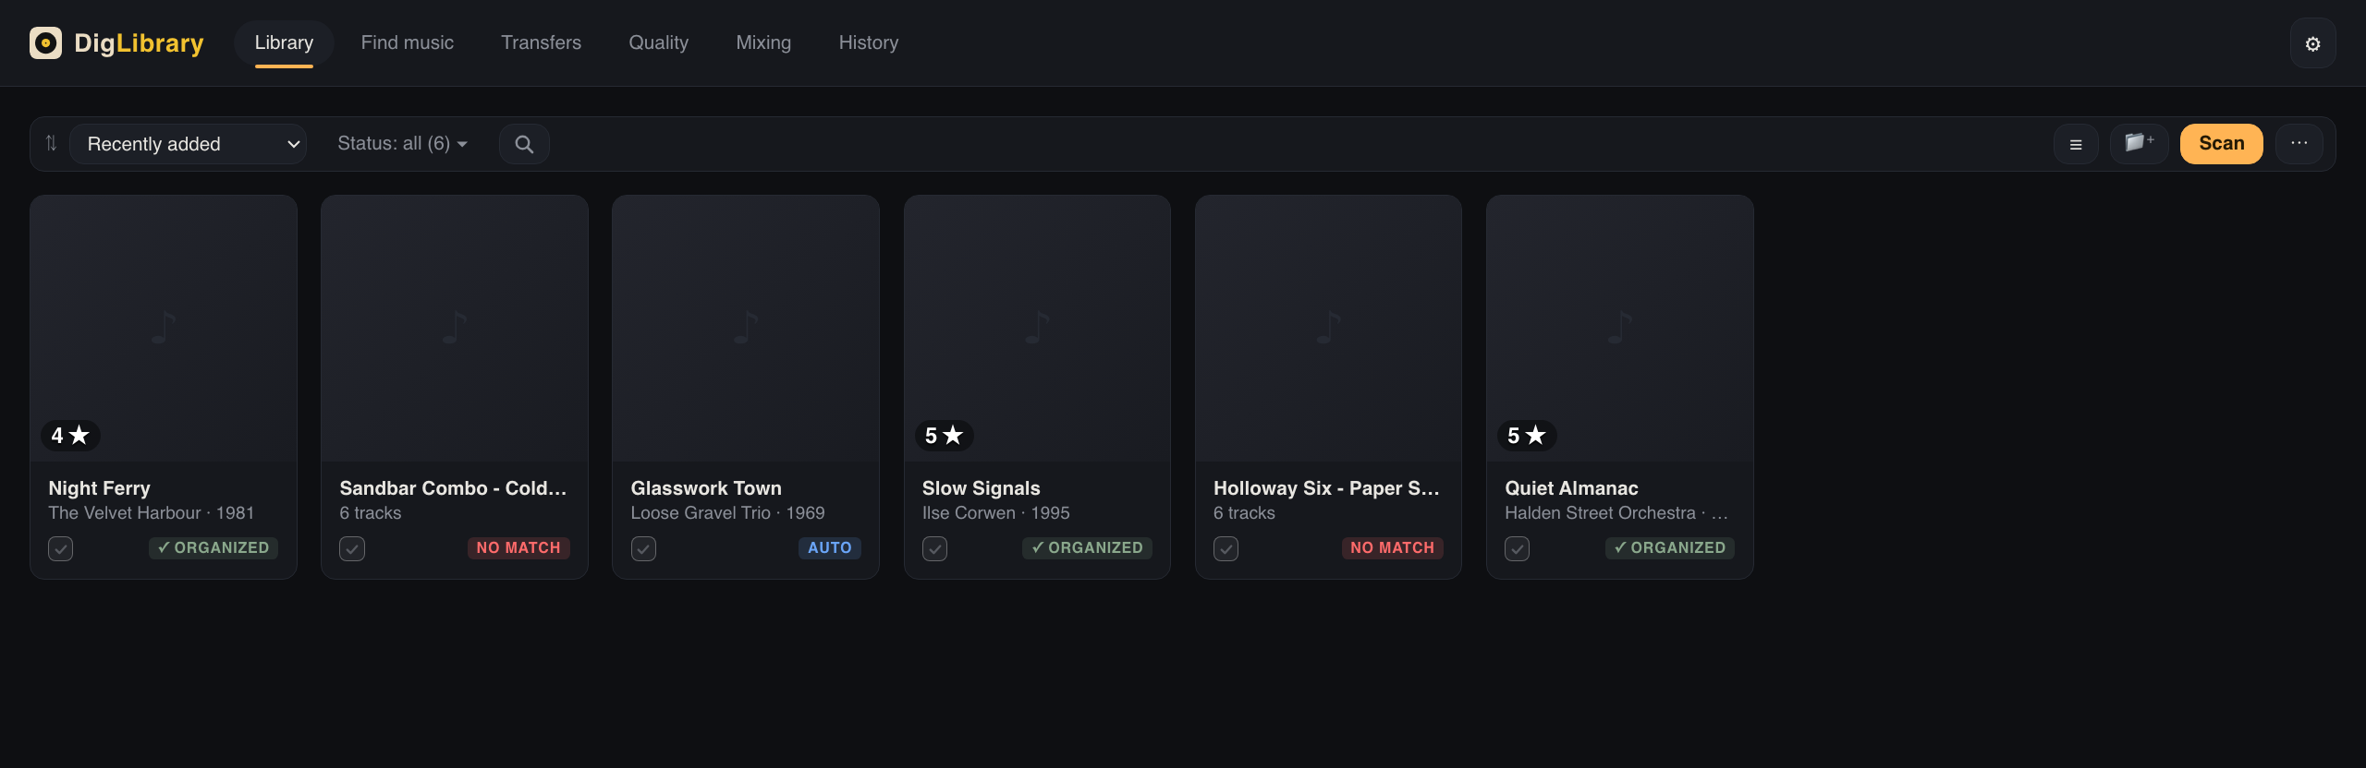Click the DigLibrary brand name

139,42
